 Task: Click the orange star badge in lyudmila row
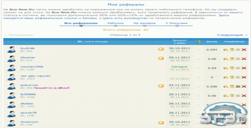pos(161,49)
